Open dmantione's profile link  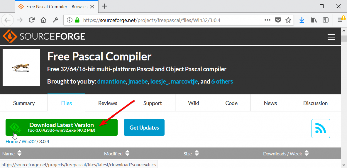point(112,82)
